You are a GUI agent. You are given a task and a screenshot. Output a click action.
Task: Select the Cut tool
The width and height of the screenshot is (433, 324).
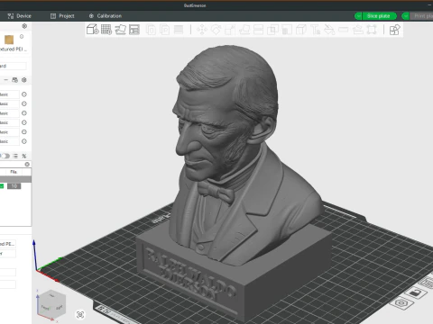(x=258, y=30)
